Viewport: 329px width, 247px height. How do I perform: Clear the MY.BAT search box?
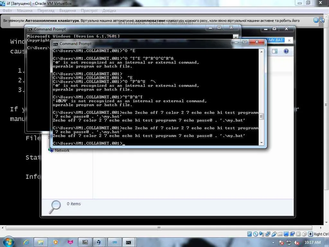pos(289,40)
